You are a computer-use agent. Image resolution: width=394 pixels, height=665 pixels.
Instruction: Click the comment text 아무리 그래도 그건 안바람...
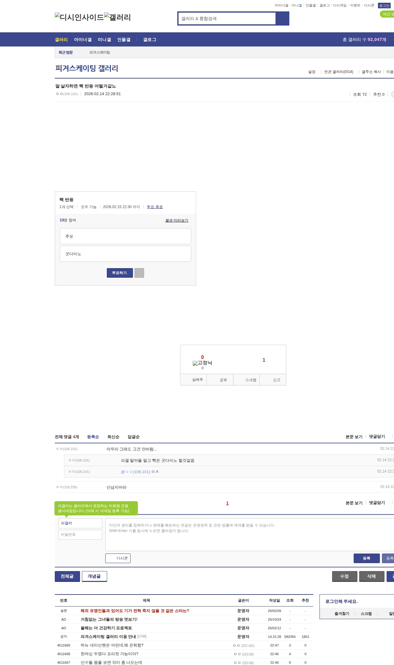click(x=132, y=449)
